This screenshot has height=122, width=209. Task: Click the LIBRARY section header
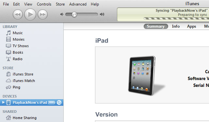click(10, 27)
